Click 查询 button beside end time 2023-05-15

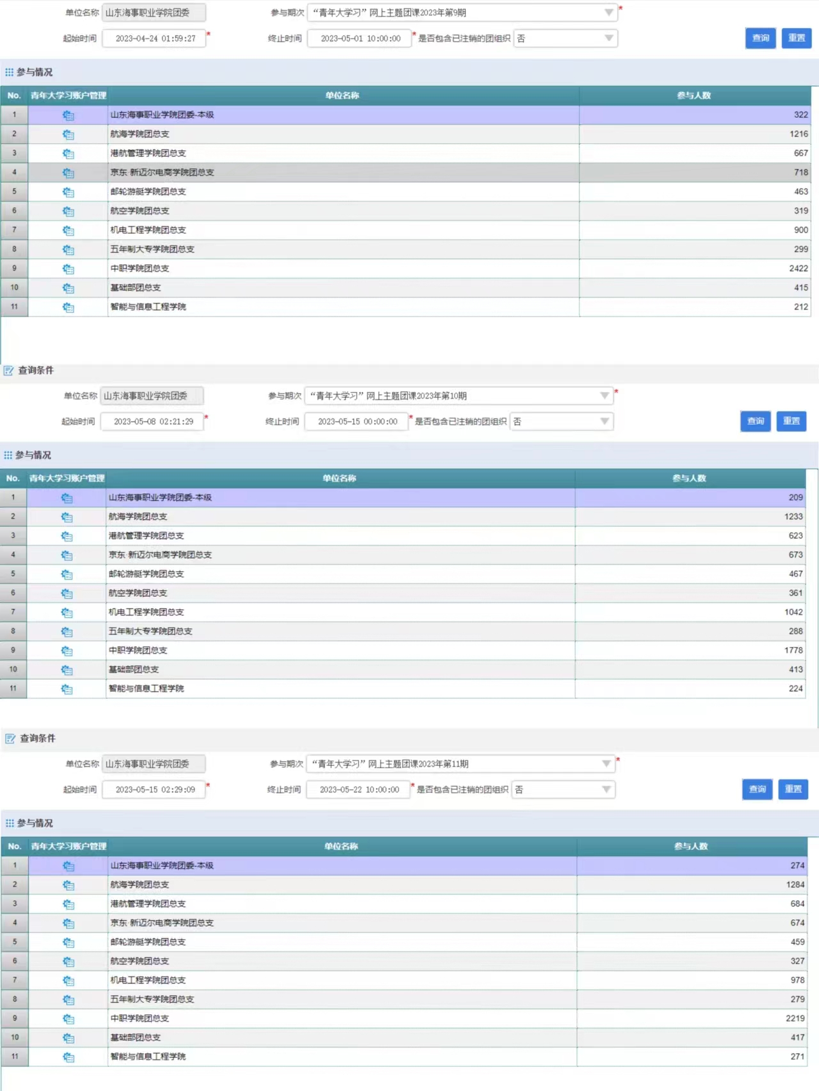(755, 421)
